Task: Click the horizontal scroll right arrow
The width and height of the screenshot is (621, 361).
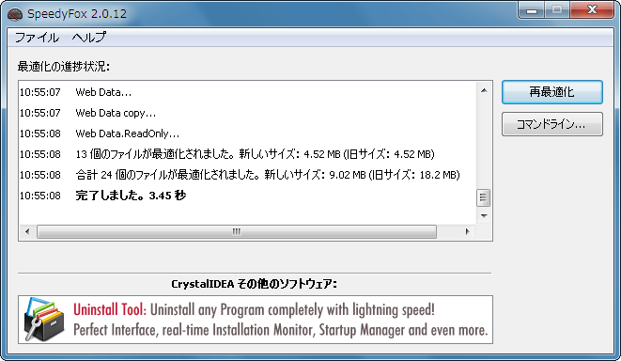Action: tap(467, 231)
